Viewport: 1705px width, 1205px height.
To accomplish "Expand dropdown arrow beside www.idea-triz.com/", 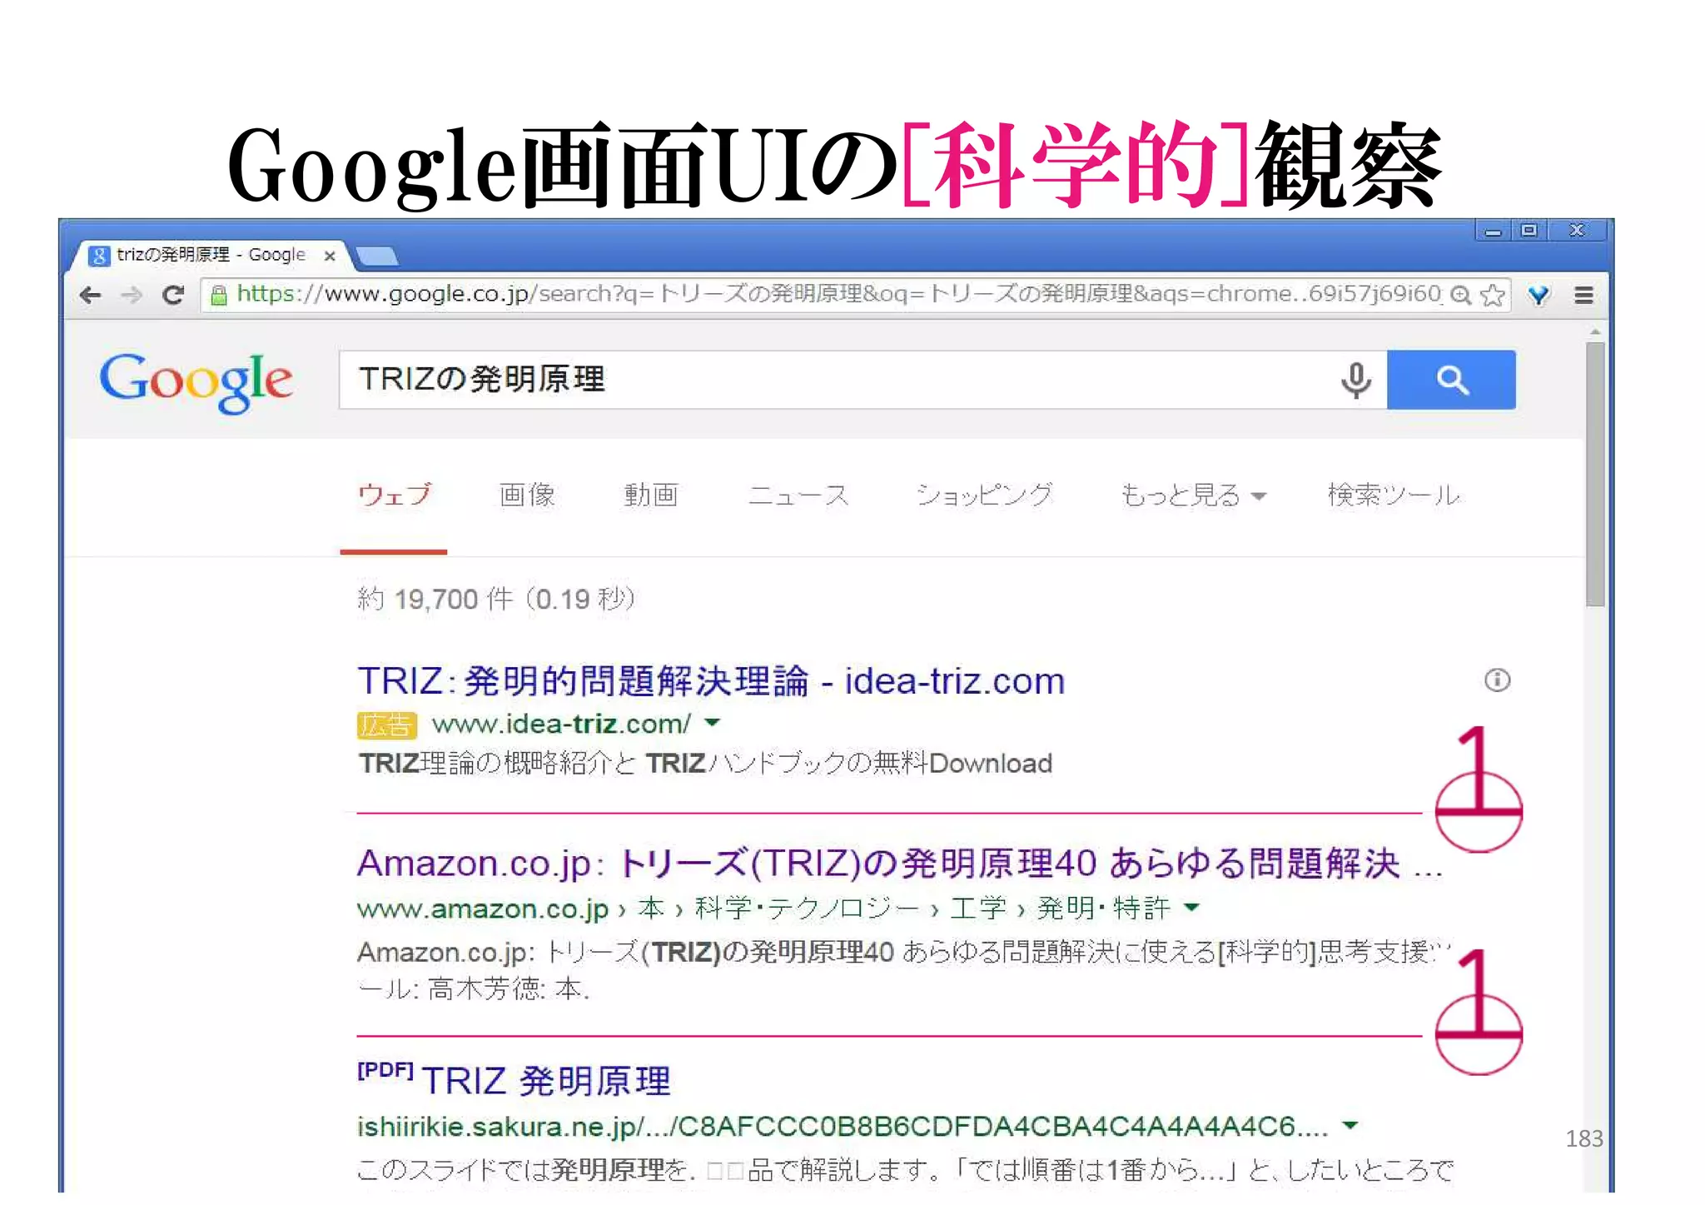I will [712, 722].
